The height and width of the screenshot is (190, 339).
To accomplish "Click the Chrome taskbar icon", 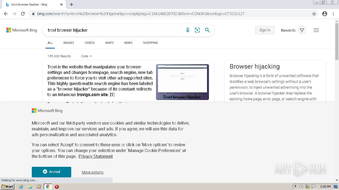I will [48, 187].
